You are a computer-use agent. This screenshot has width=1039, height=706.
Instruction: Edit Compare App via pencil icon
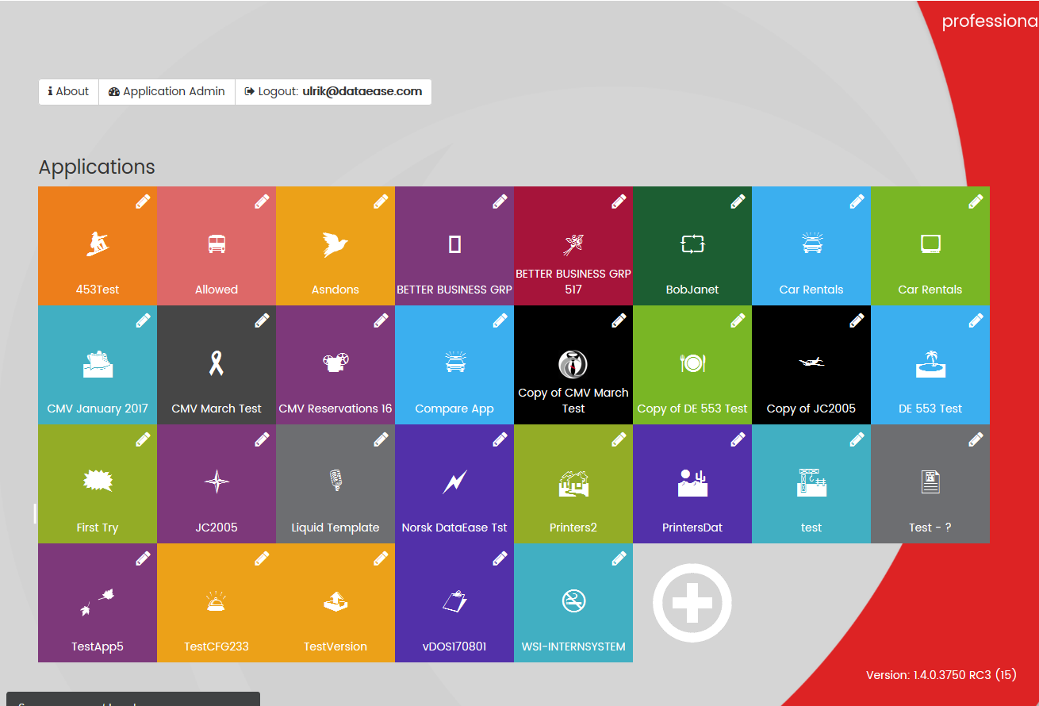click(x=500, y=320)
